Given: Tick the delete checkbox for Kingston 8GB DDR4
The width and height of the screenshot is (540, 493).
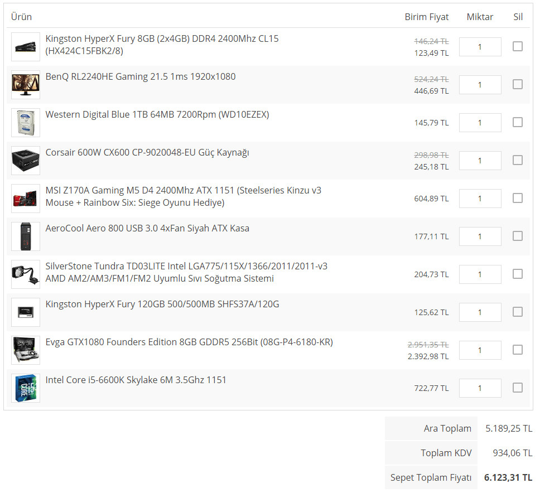Looking at the screenshot, I should point(517,46).
